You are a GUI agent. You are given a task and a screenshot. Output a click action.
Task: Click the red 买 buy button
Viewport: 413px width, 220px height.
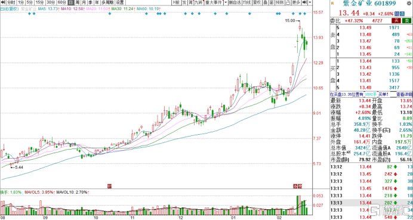(396, 21)
